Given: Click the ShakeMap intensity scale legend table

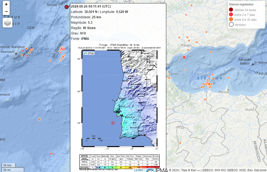Looking at the screenshot, I should [119, 162].
